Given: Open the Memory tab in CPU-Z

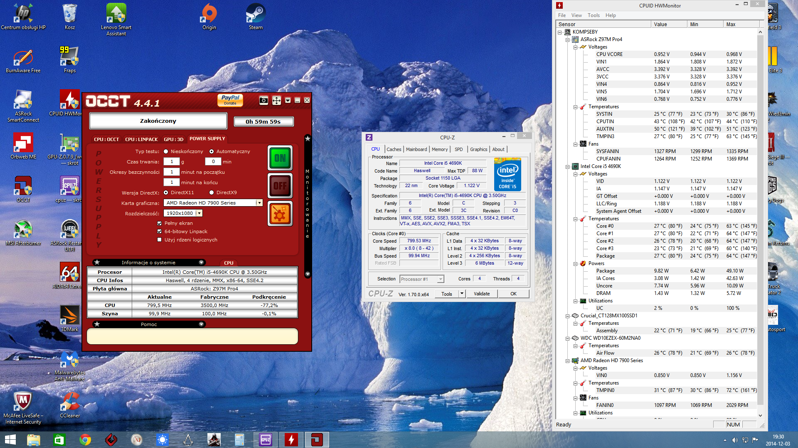Looking at the screenshot, I should tap(439, 149).
